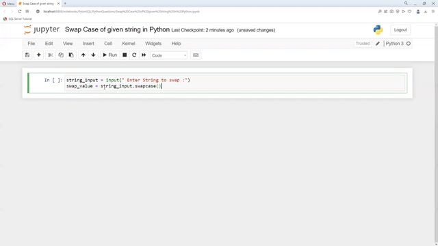
Task: Restart the kernel icon
Action: click(134, 55)
